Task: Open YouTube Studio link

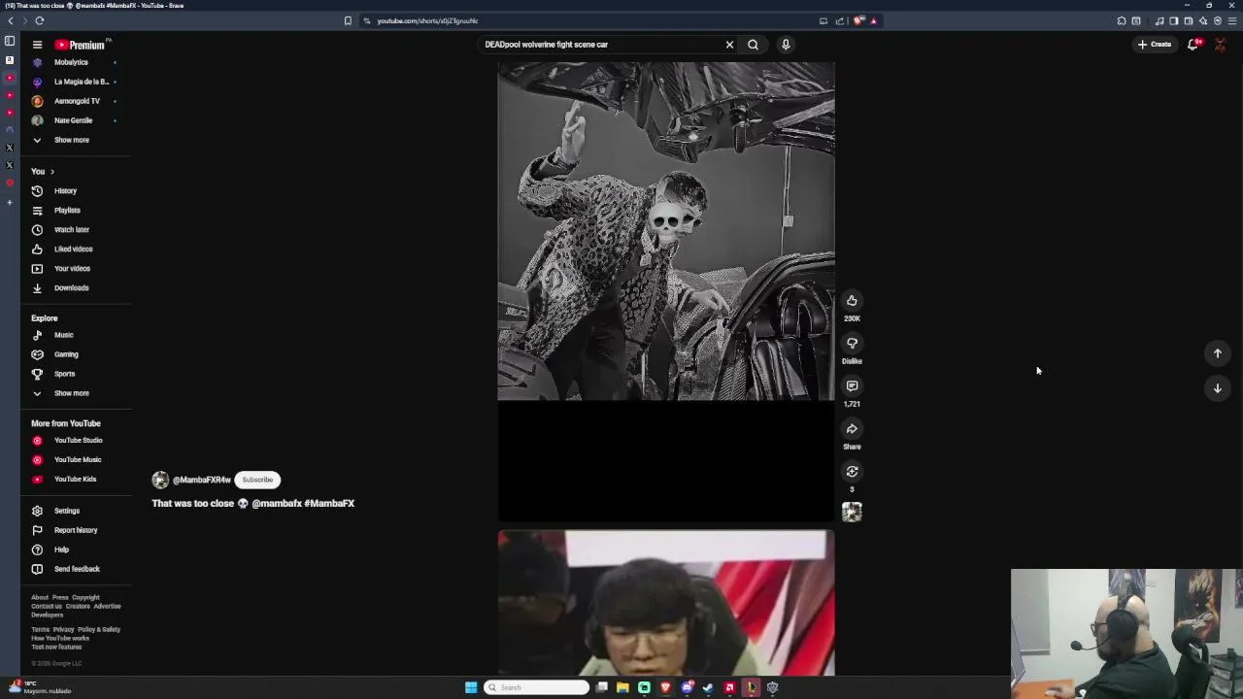Action: pos(78,441)
